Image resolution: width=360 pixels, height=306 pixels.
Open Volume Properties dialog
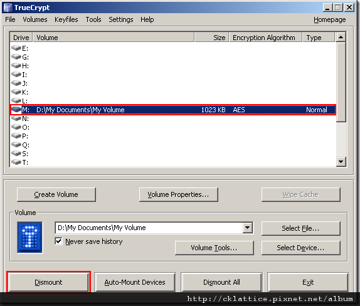click(178, 194)
